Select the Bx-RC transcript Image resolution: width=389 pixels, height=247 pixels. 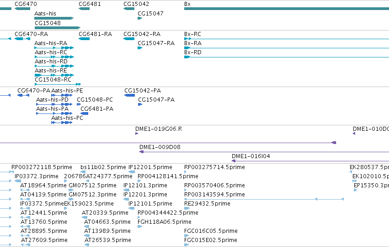[x=287, y=39]
